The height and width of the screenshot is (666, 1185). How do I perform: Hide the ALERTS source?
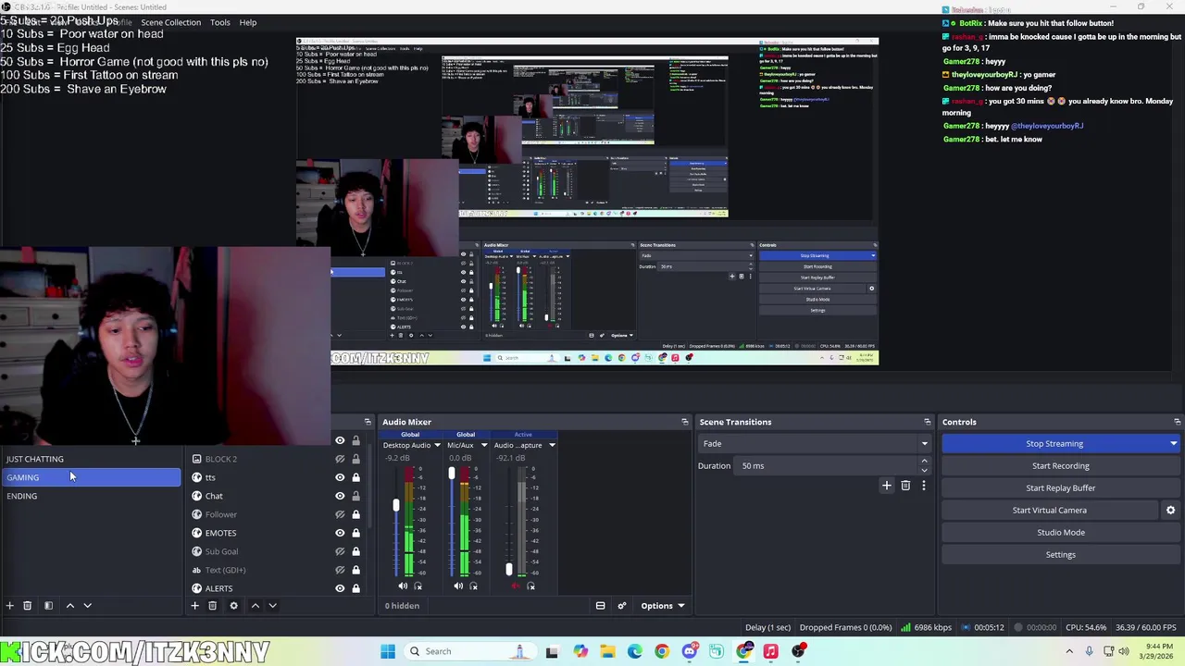[x=340, y=588]
